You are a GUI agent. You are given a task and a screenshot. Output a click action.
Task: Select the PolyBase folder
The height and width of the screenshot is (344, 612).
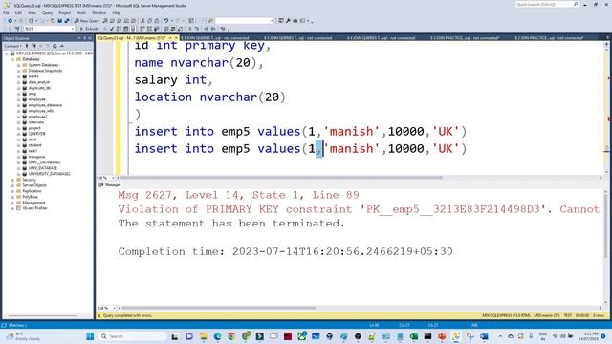click(x=30, y=197)
